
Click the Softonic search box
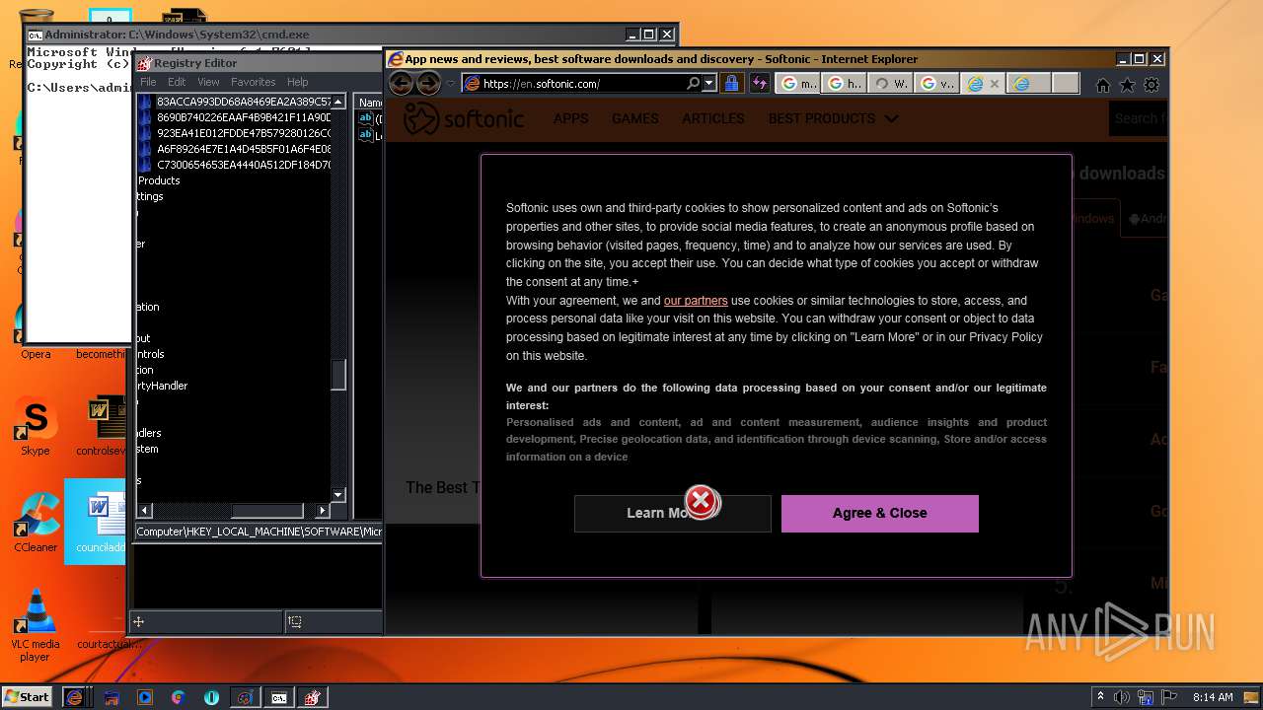(x=1140, y=118)
